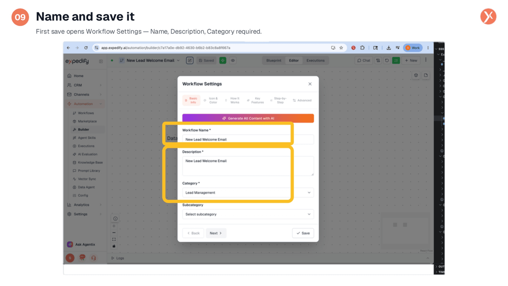The image size is (508, 286).
Task: Zoom in on the canvas with plus
Action: (114, 226)
